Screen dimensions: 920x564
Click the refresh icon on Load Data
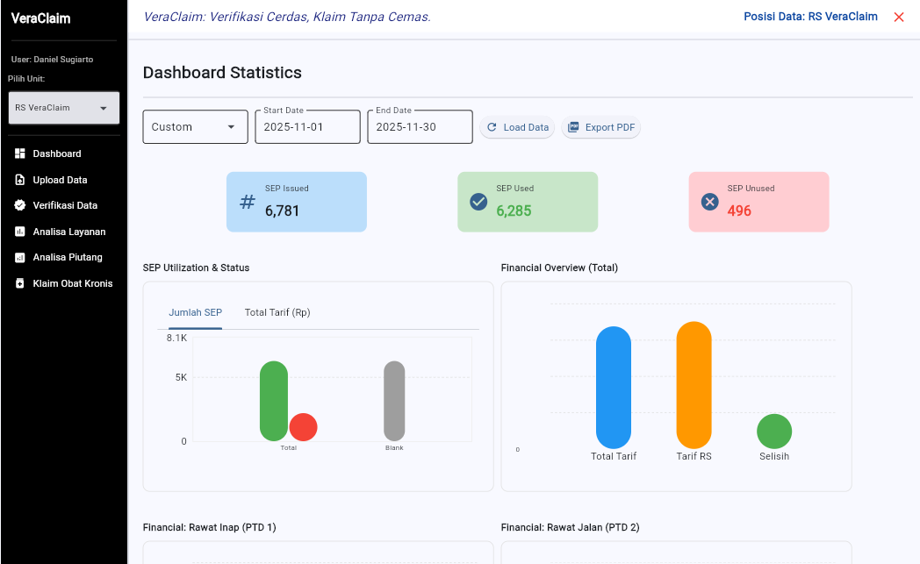492,126
